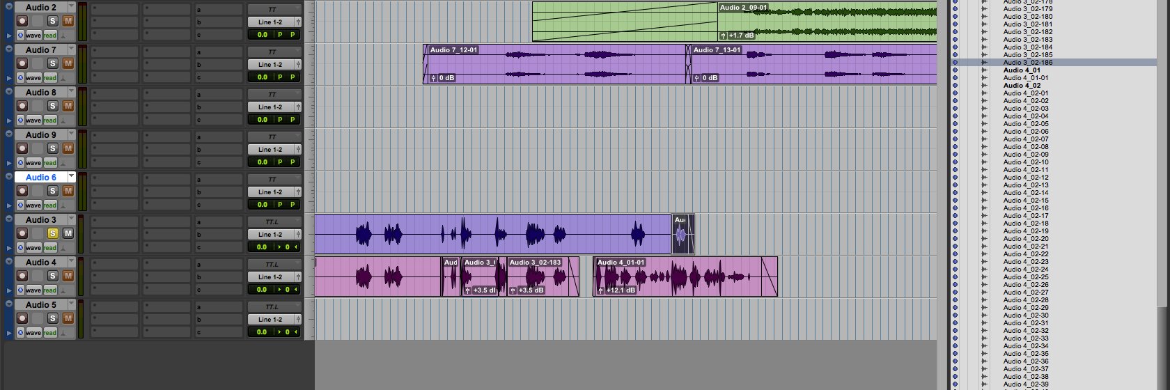Image resolution: width=1170 pixels, height=390 pixels.
Task: Open the output window icon on Audio 8
Action: (298, 107)
